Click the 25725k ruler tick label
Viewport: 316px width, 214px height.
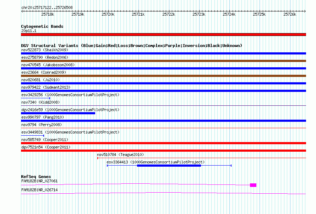(260, 14)
